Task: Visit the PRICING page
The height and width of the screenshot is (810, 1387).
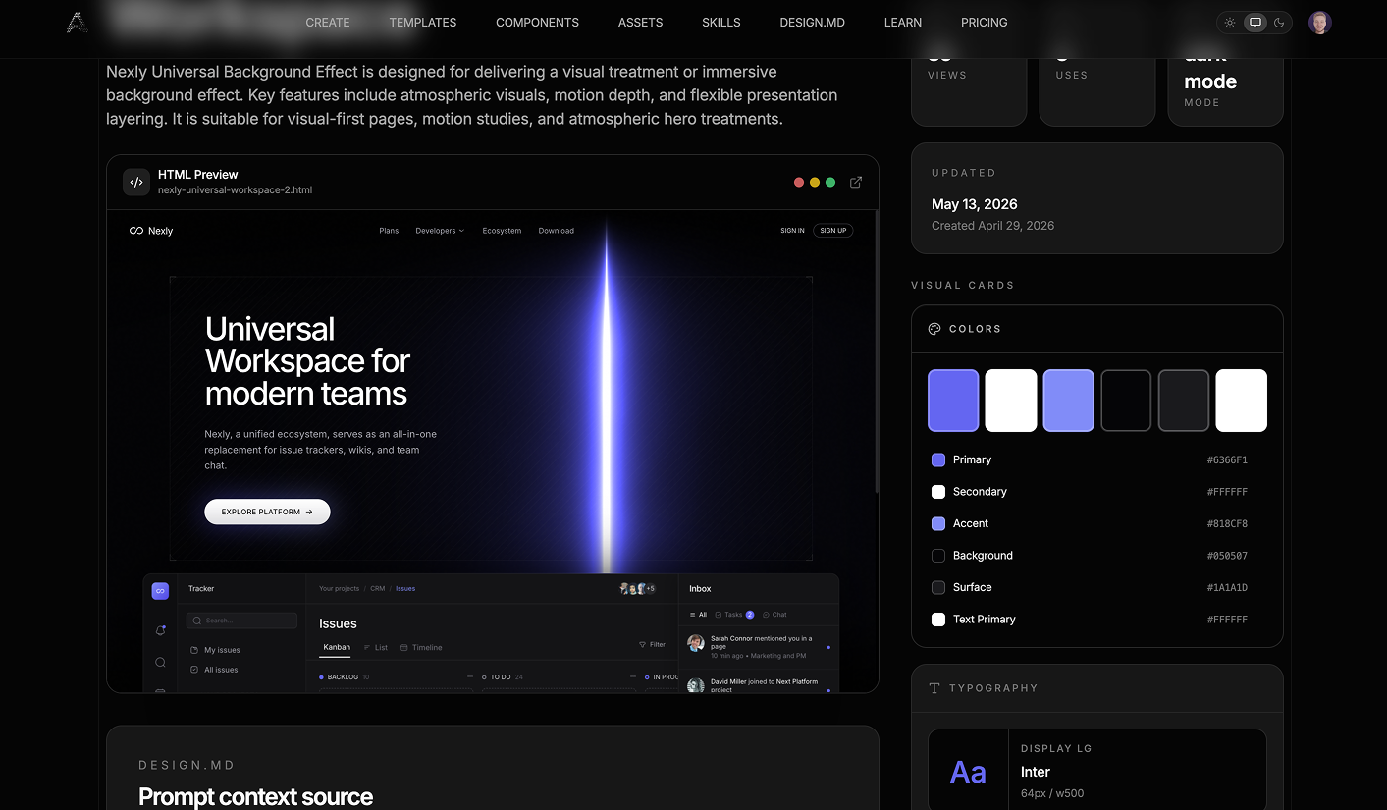Action: [x=985, y=23]
